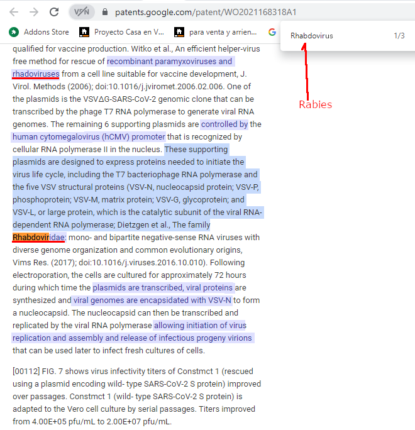The image size is (415, 430).
Task: Click the Google favicon bookmark
Action: (x=272, y=31)
